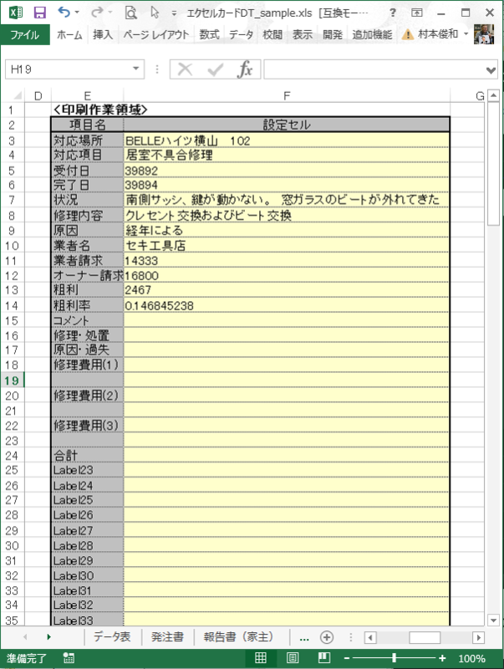504x669 pixels.
Task: Switch to Normal view
Action: click(261, 658)
